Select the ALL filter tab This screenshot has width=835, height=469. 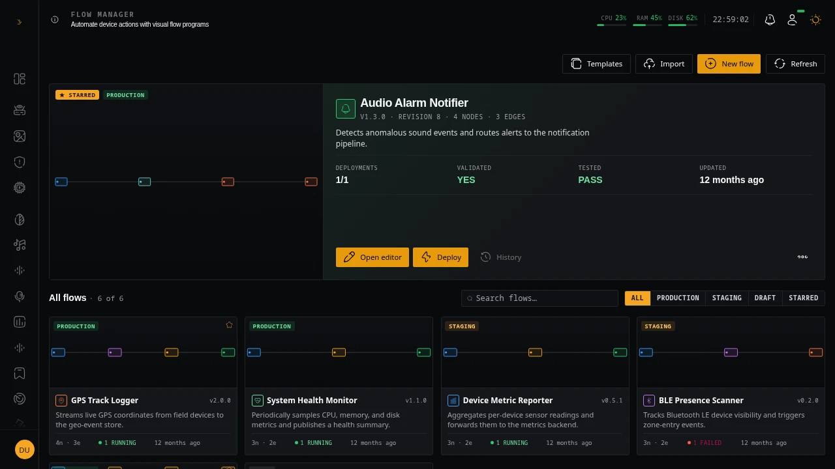click(637, 298)
